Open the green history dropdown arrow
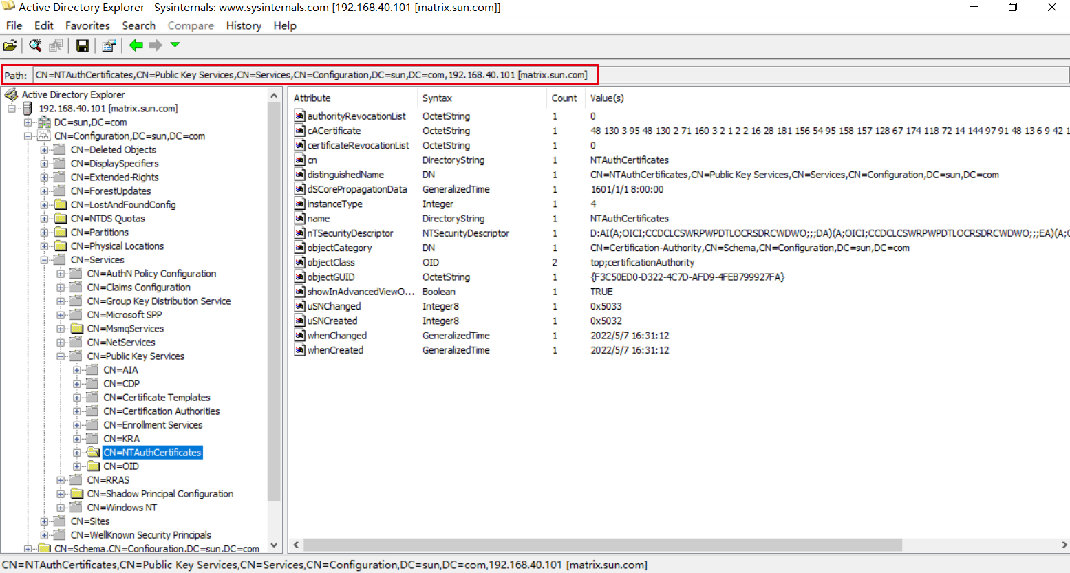1070x573 pixels. (175, 45)
